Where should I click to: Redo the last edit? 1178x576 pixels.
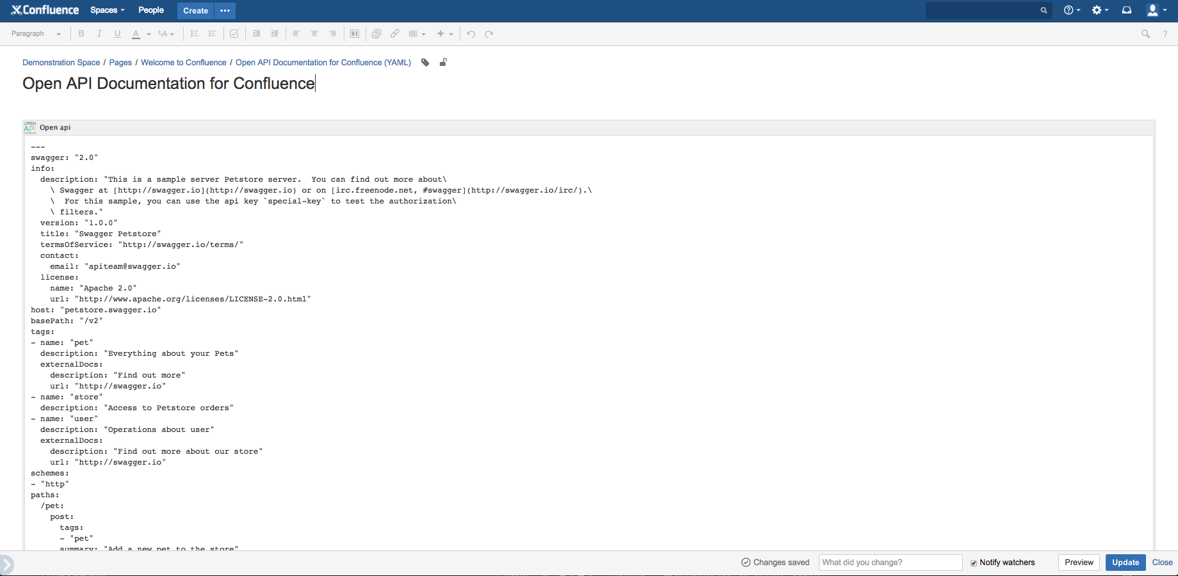(x=489, y=34)
